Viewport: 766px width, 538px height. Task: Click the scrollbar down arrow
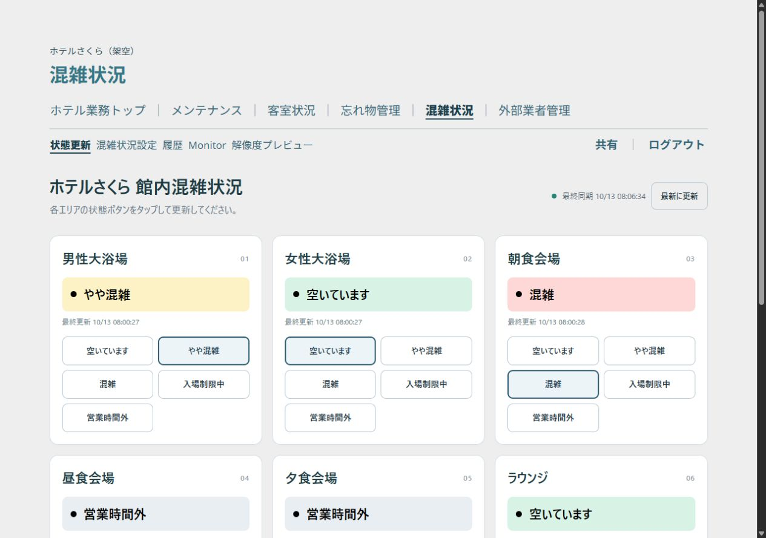pyautogui.click(x=761, y=533)
